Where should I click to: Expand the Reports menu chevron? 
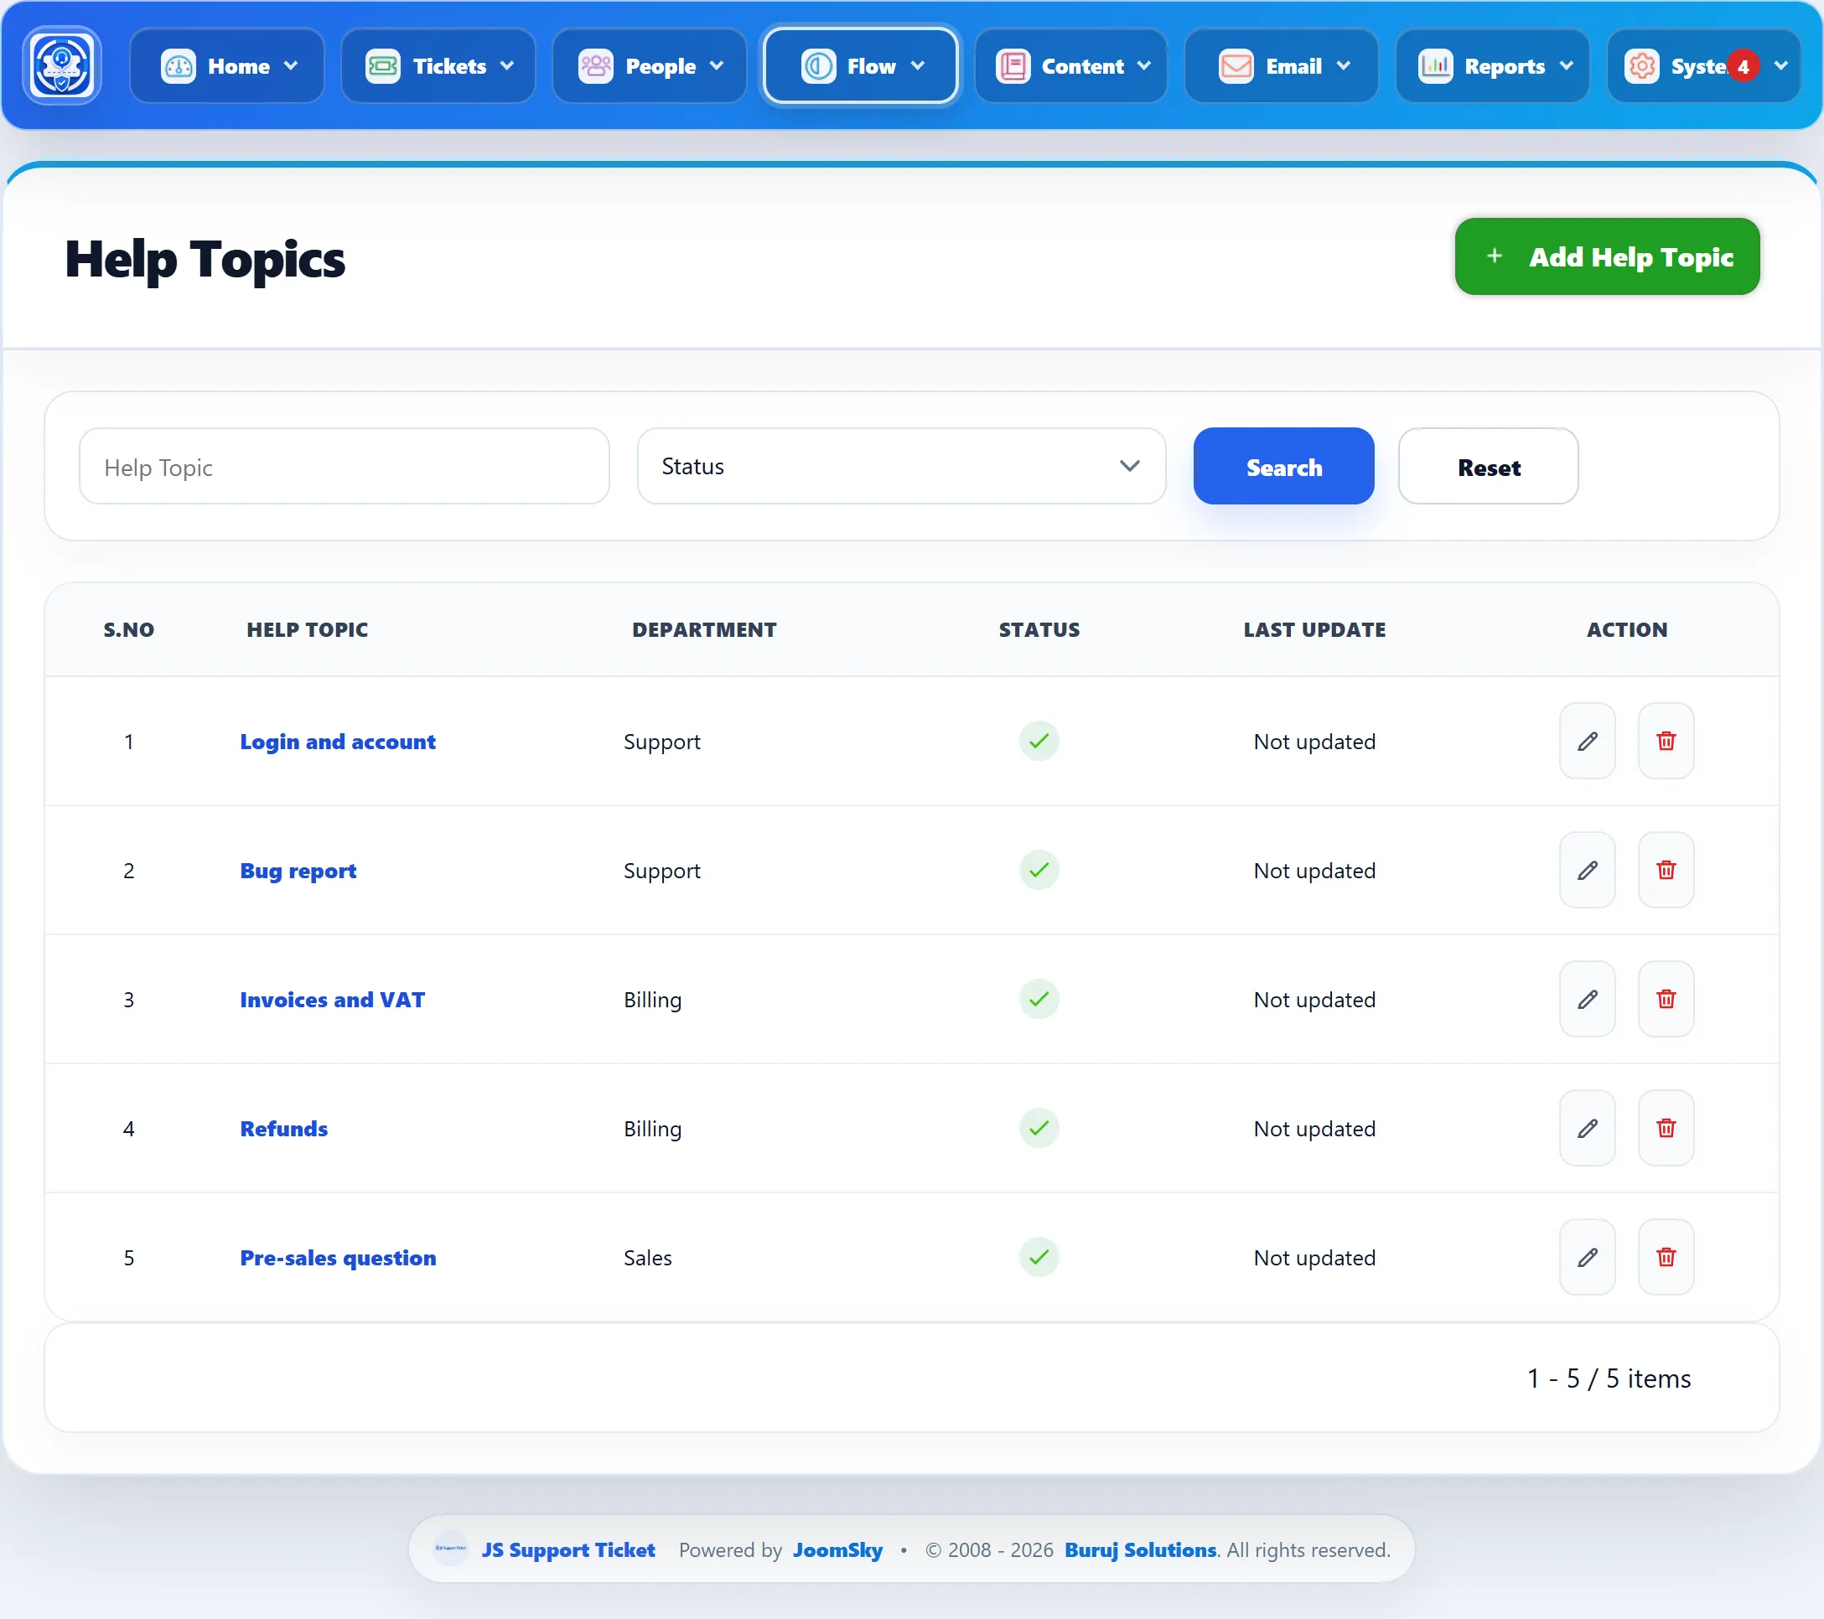[1566, 66]
